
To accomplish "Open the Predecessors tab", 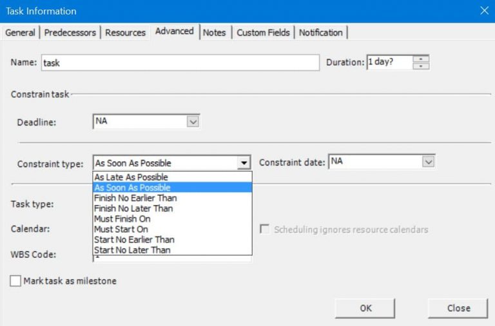I will click(70, 32).
